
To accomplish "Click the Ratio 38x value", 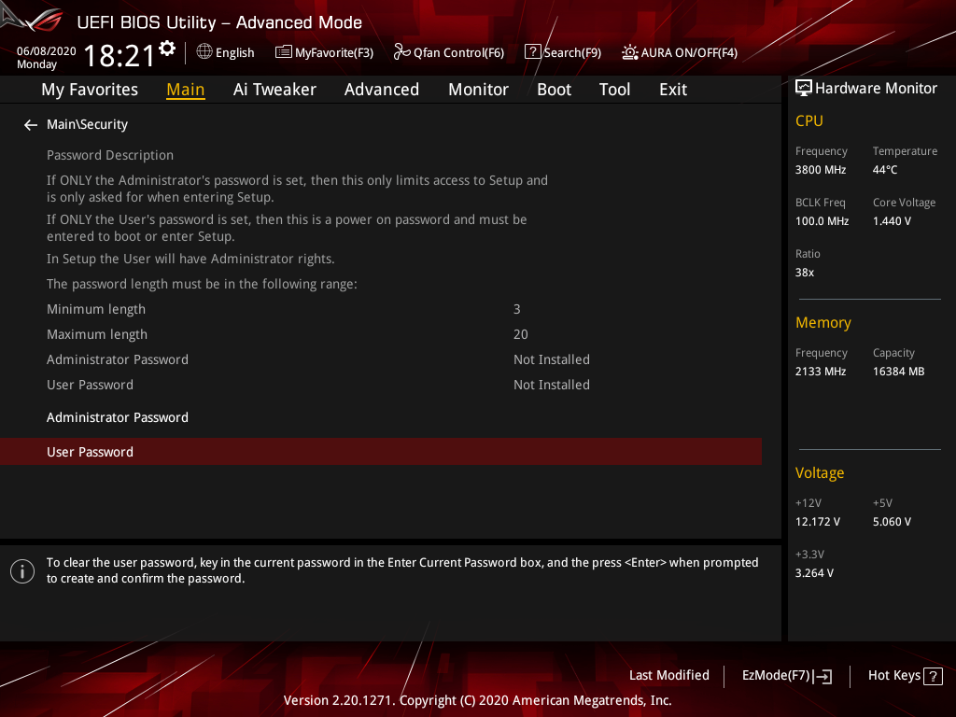I will [x=805, y=273].
